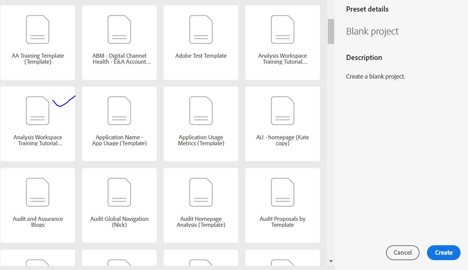Click the template list scrollbar thumb
Image resolution: width=468 pixels, height=270 pixels.
click(331, 32)
